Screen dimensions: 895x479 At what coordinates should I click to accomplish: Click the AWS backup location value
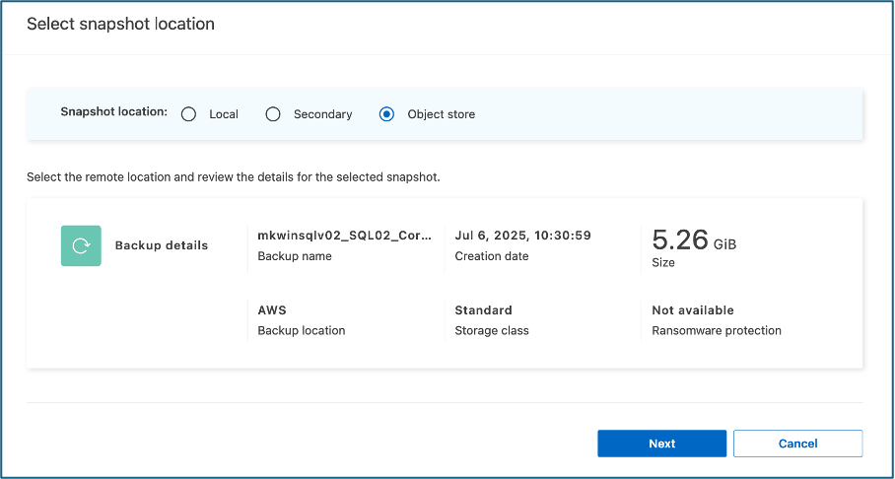[x=272, y=310]
